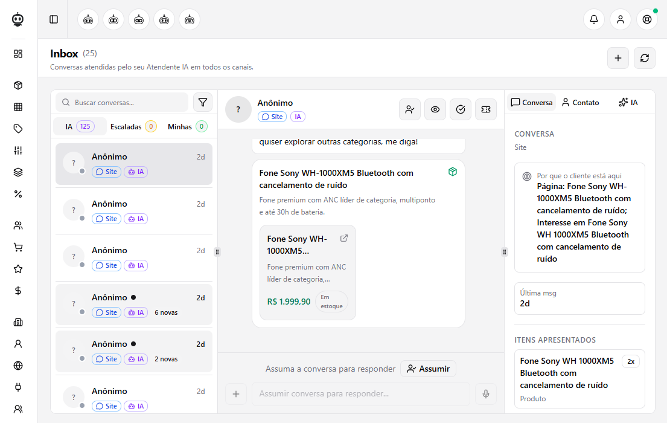Open the Anônimo conversation with 2 novas
Viewport: 667px width, 423px height.
pyautogui.click(x=134, y=352)
